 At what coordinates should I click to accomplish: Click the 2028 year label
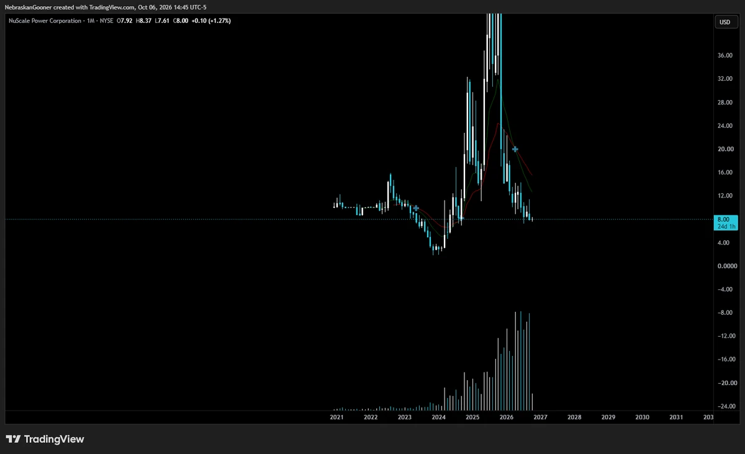click(574, 417)
